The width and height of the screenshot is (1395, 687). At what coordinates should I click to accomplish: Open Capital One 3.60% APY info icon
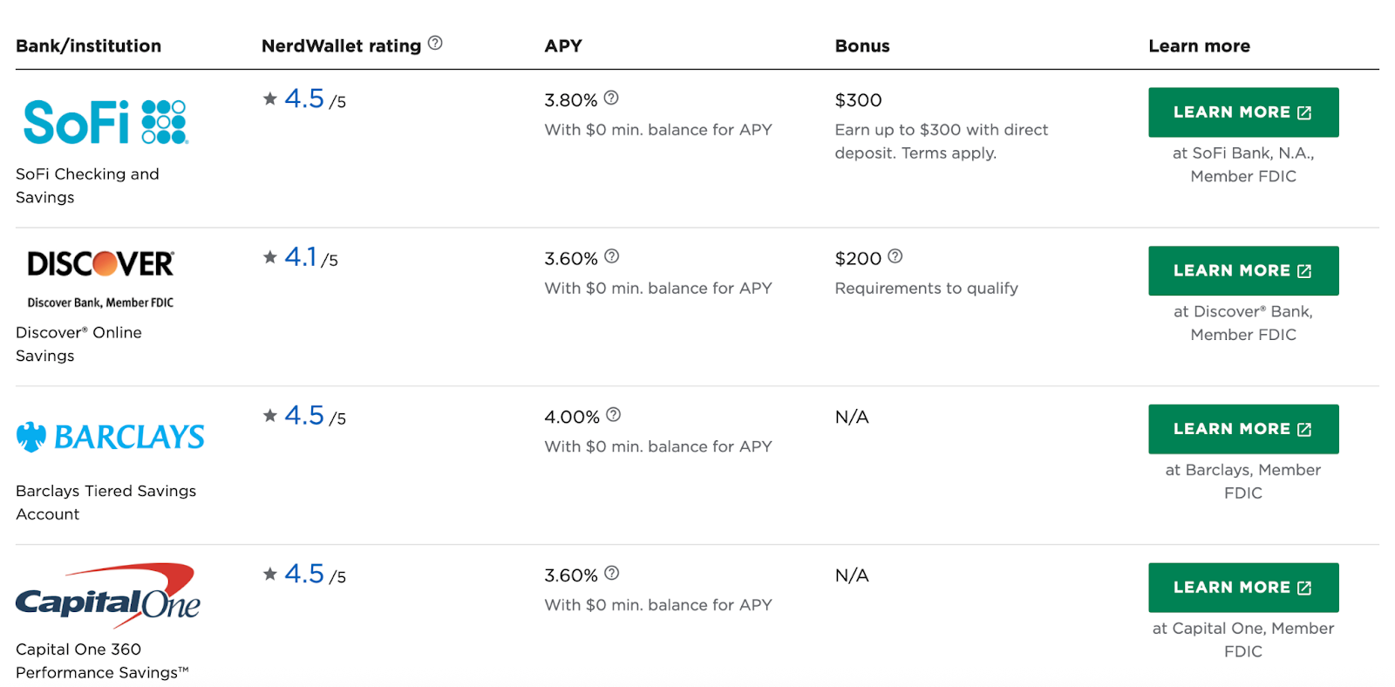pyautogui.click(x=612, y=574)
